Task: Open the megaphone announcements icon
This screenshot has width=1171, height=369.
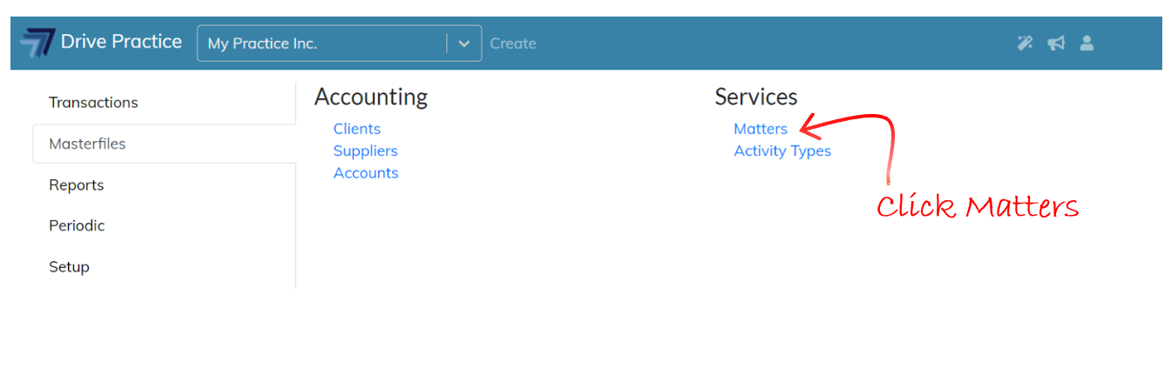Action: click(x=1056, y=43)
